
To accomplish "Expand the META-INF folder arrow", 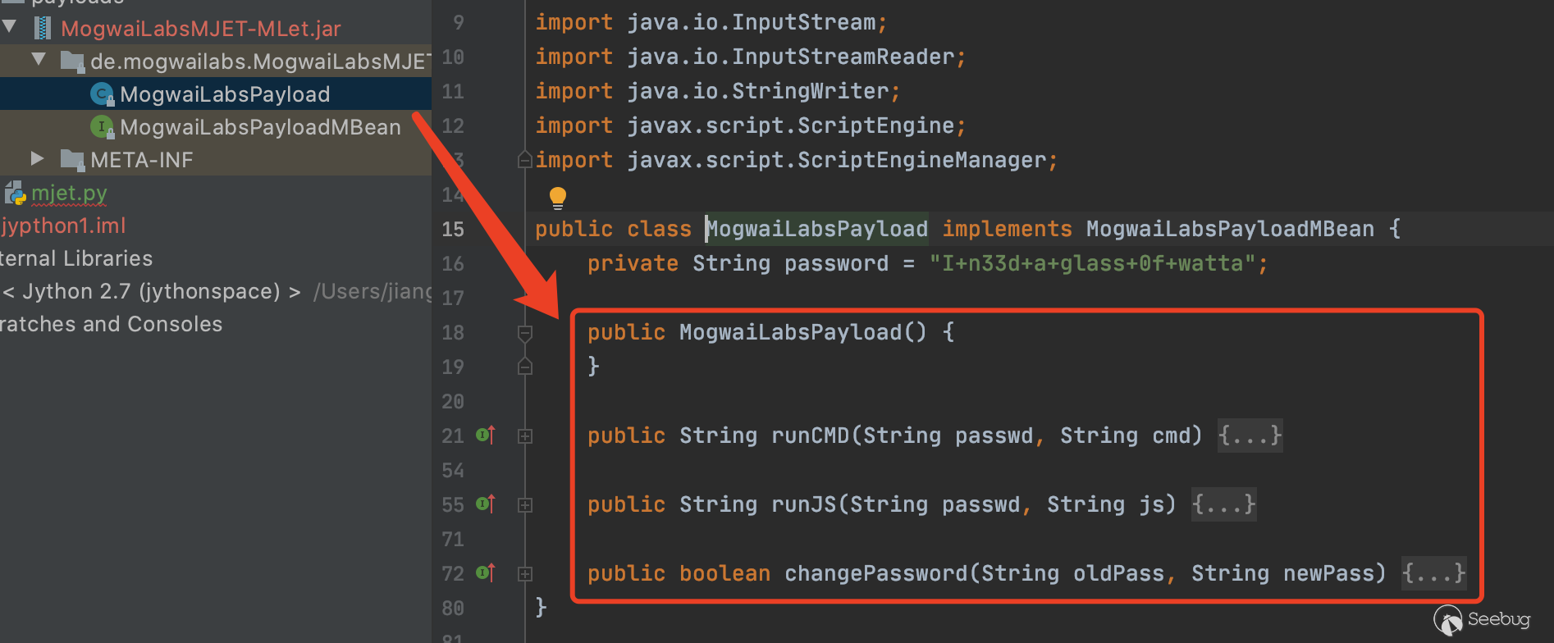I will [x=37, y=158].
